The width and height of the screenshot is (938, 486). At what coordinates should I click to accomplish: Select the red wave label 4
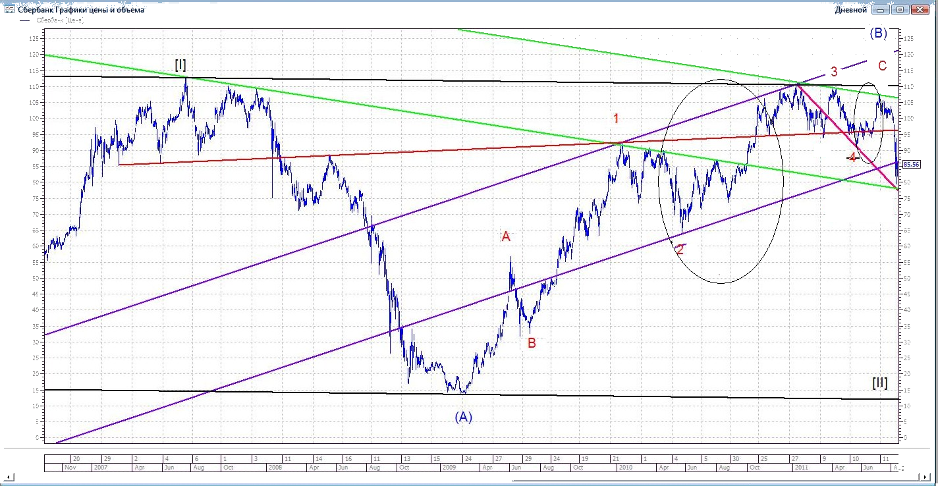click(852, 157)
